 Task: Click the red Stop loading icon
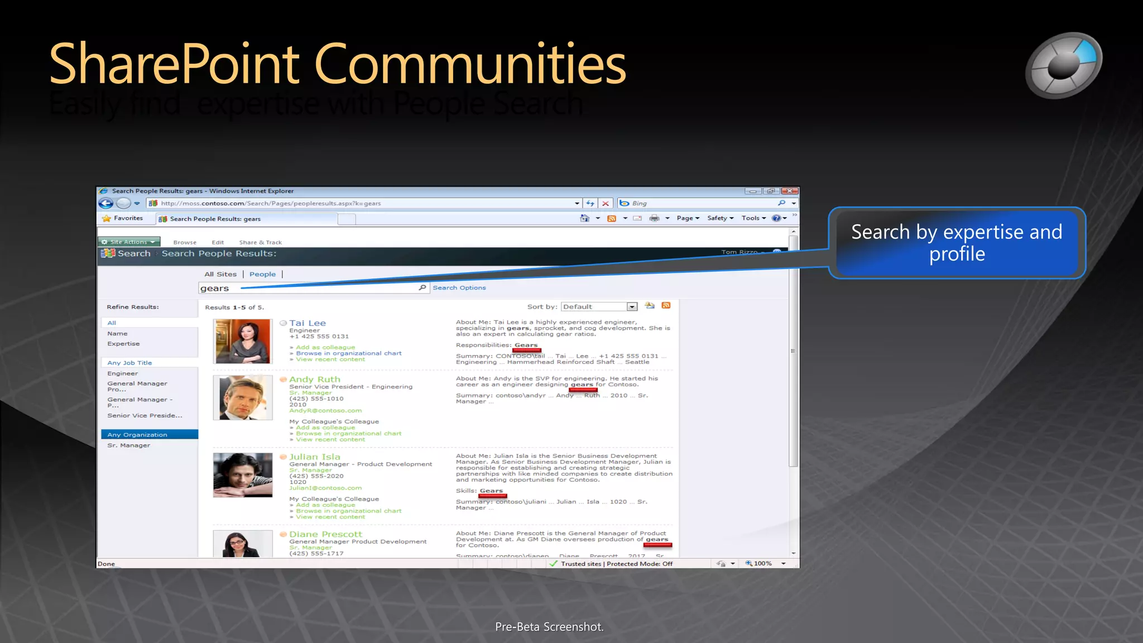click(x=606, y=203)
